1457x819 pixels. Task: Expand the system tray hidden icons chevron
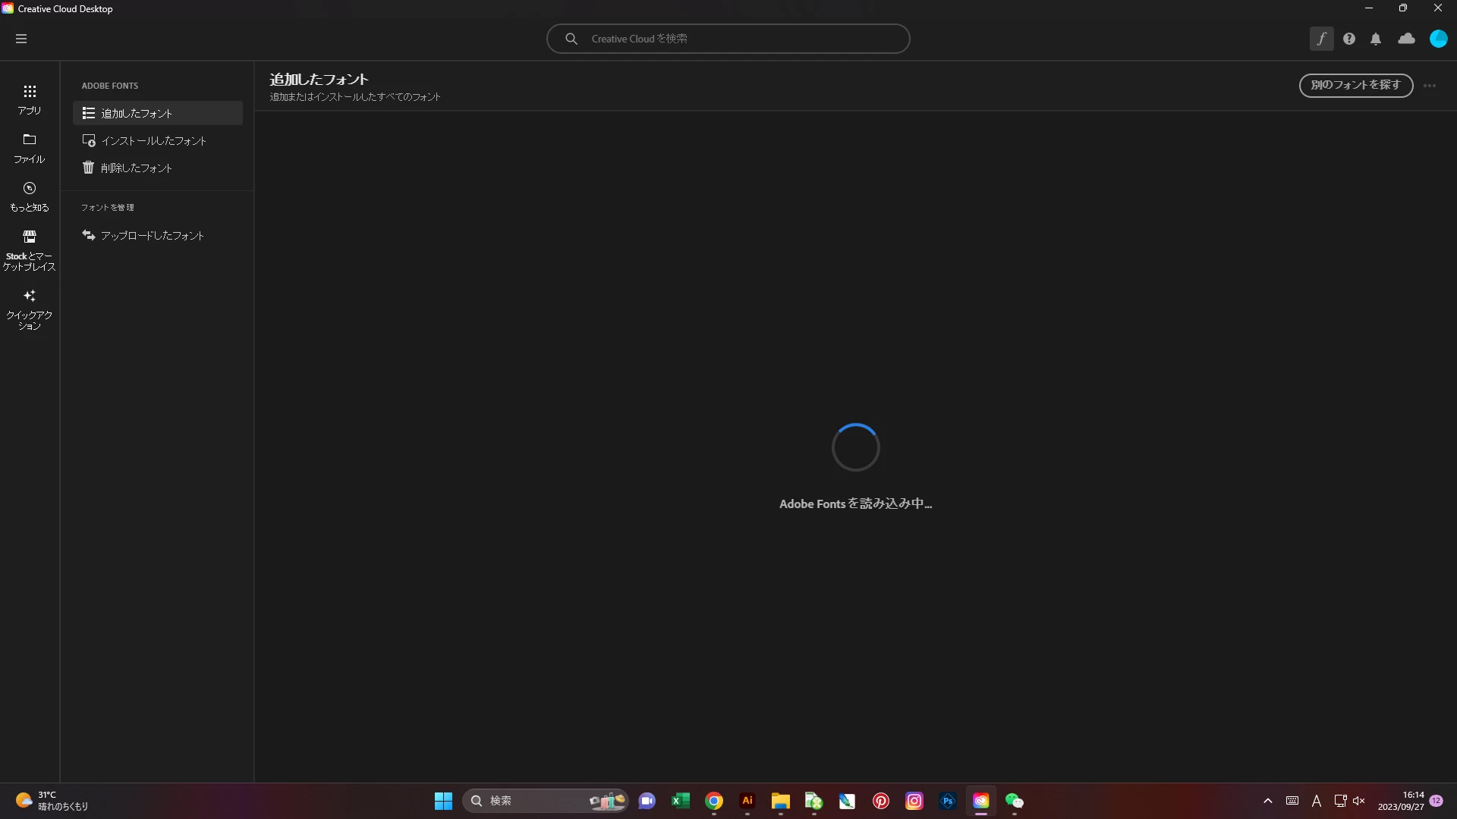[x=1267, y=801]
